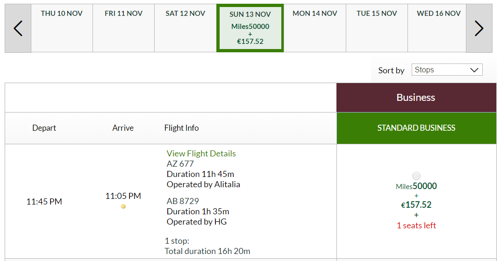Switch to the MON 14 NOV date
The image size is (500, 261).
click(315, 28)
